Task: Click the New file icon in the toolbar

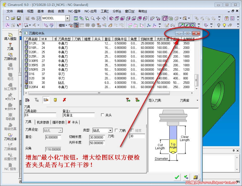Action: click(7, 18)
